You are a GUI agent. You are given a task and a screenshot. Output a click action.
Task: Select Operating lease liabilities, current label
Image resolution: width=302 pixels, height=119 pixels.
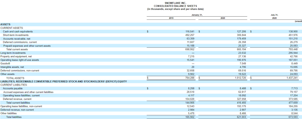pos(21,96)
